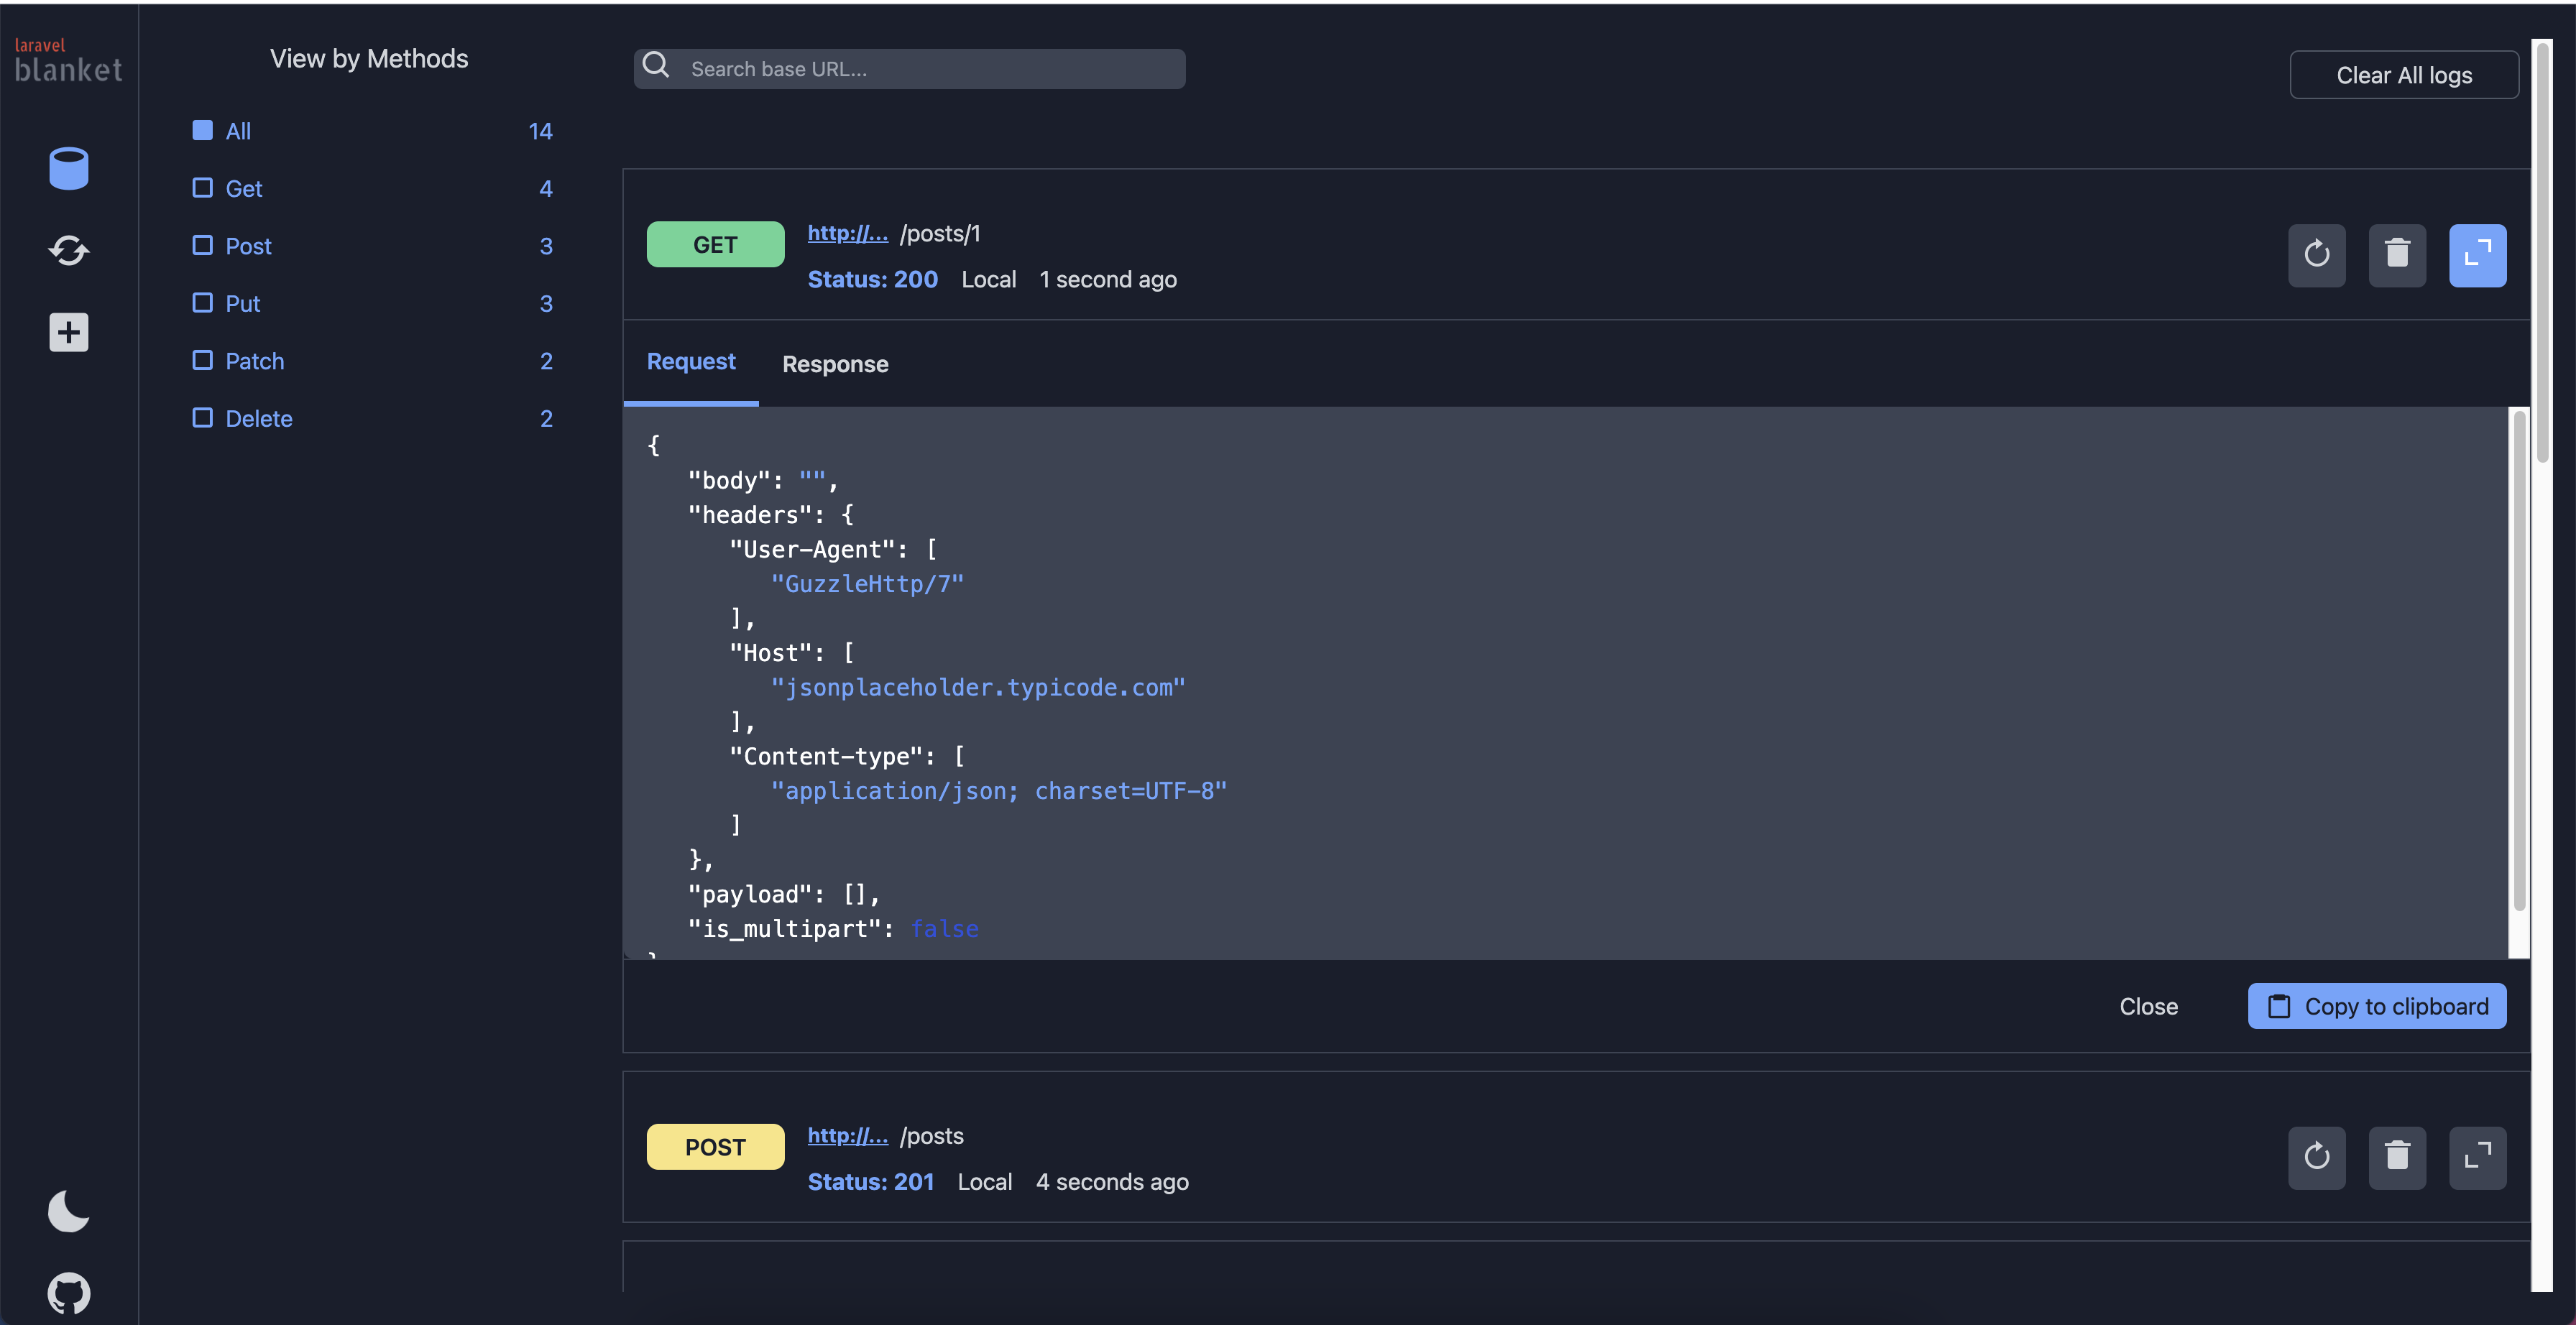Screen dimensions: 2576x1325
Task: Click the Clear All logs button
Action: [2403, 75]
